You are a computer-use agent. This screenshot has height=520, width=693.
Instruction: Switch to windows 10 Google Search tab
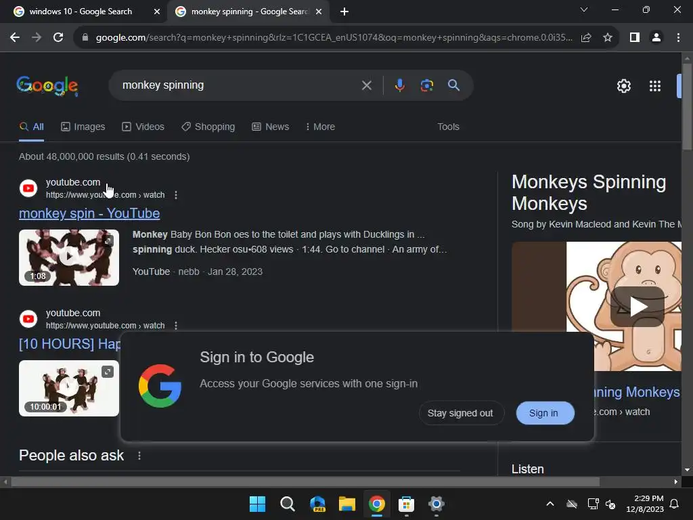[81, 12]
